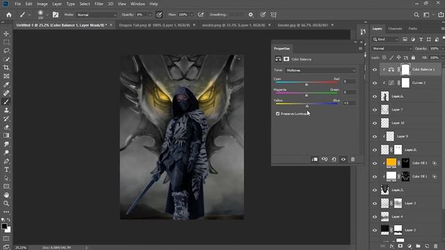445x250 pixels.
Task: Delete layer trash icon in Layers panel
Action: click(x=436, y=247)
